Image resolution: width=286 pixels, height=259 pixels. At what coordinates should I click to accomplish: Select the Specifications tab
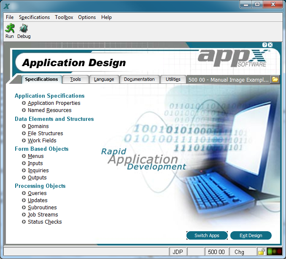[42, 80]
